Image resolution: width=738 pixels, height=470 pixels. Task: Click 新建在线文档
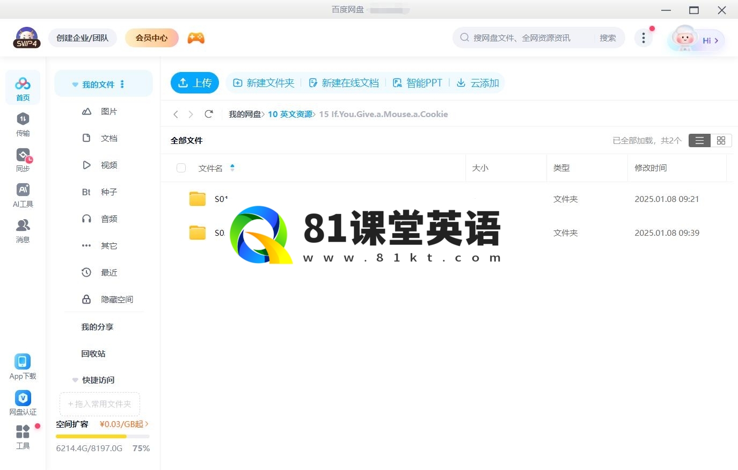point(344,83)
